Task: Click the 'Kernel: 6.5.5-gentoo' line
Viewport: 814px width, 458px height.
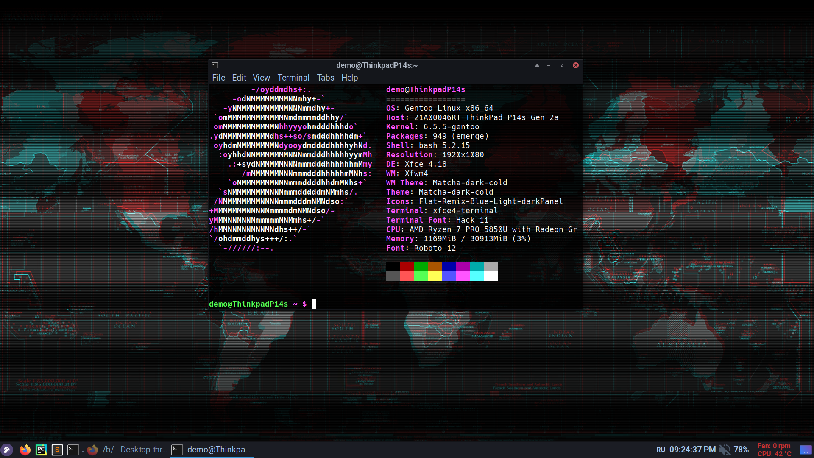Action: 433,127
